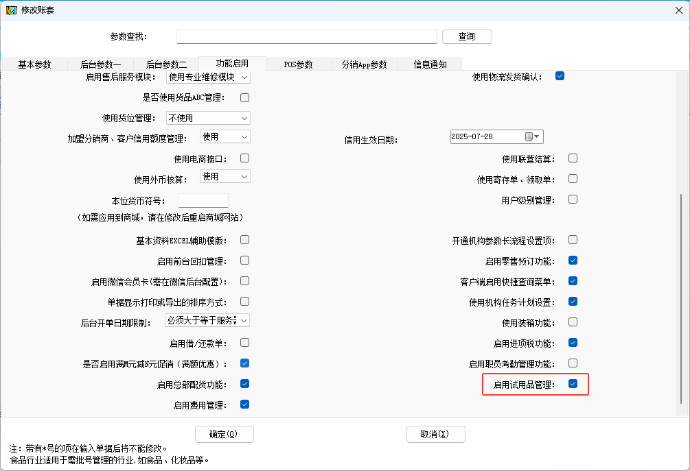Uncheck 启用进项税功能 checkbox
This screenshot has height=471, width=690.
[573, 343]
